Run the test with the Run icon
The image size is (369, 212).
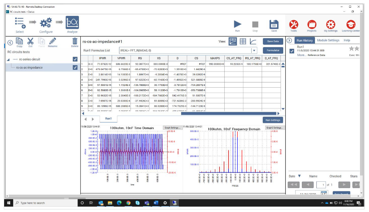[x=238, y=24]
